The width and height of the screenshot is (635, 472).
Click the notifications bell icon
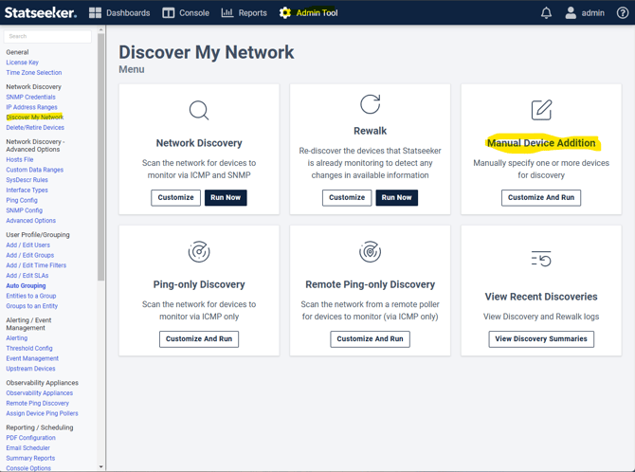click(x=546, y=13)
